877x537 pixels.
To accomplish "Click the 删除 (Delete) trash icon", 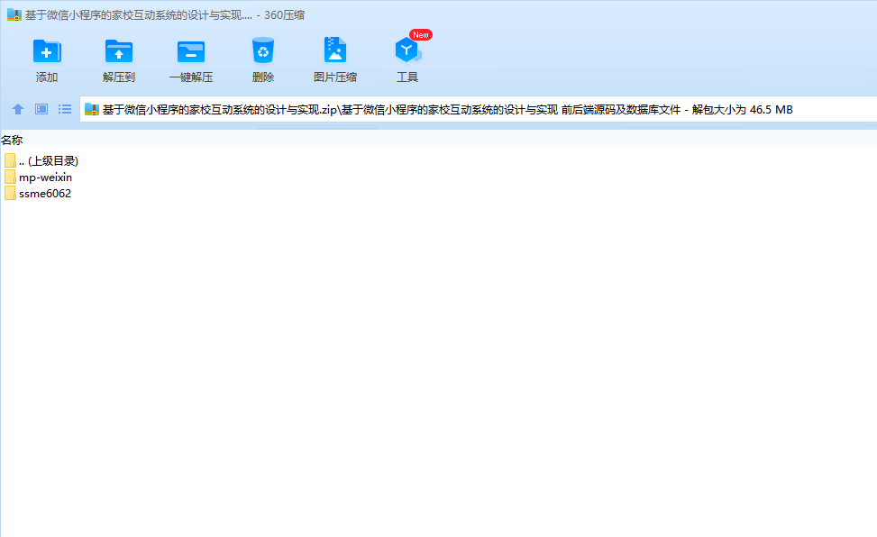I will [263, 51].
